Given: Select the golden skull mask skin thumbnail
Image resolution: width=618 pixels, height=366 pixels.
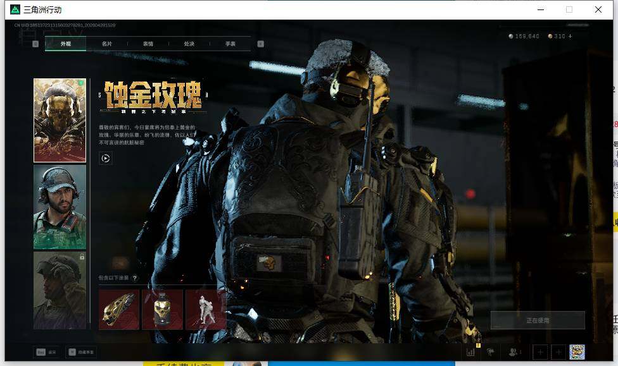Looking at the screenshot, I should click(x=60, y=121).
